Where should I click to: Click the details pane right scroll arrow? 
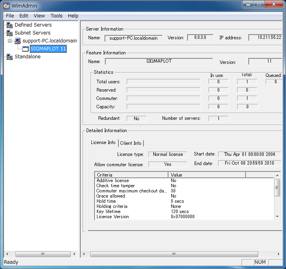278,254
